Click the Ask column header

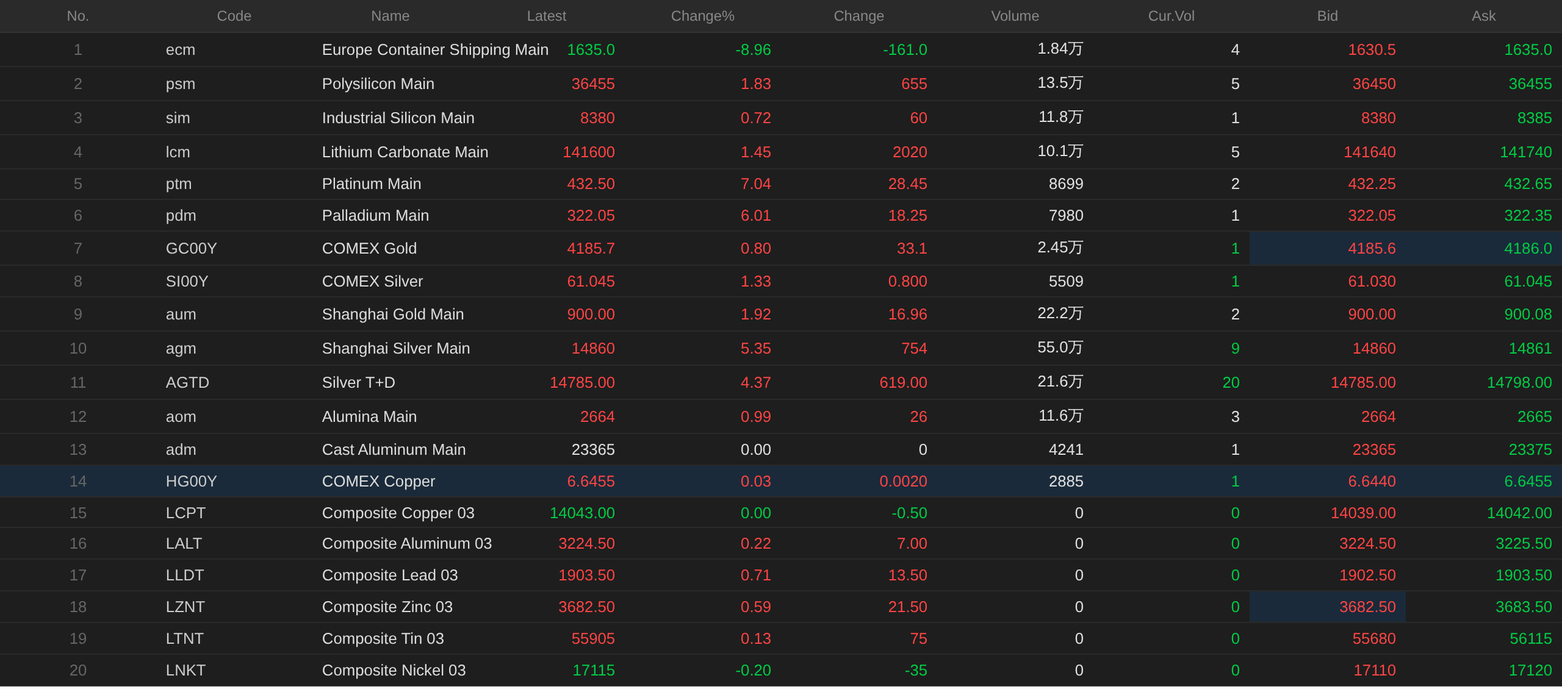click(1483, 16)
